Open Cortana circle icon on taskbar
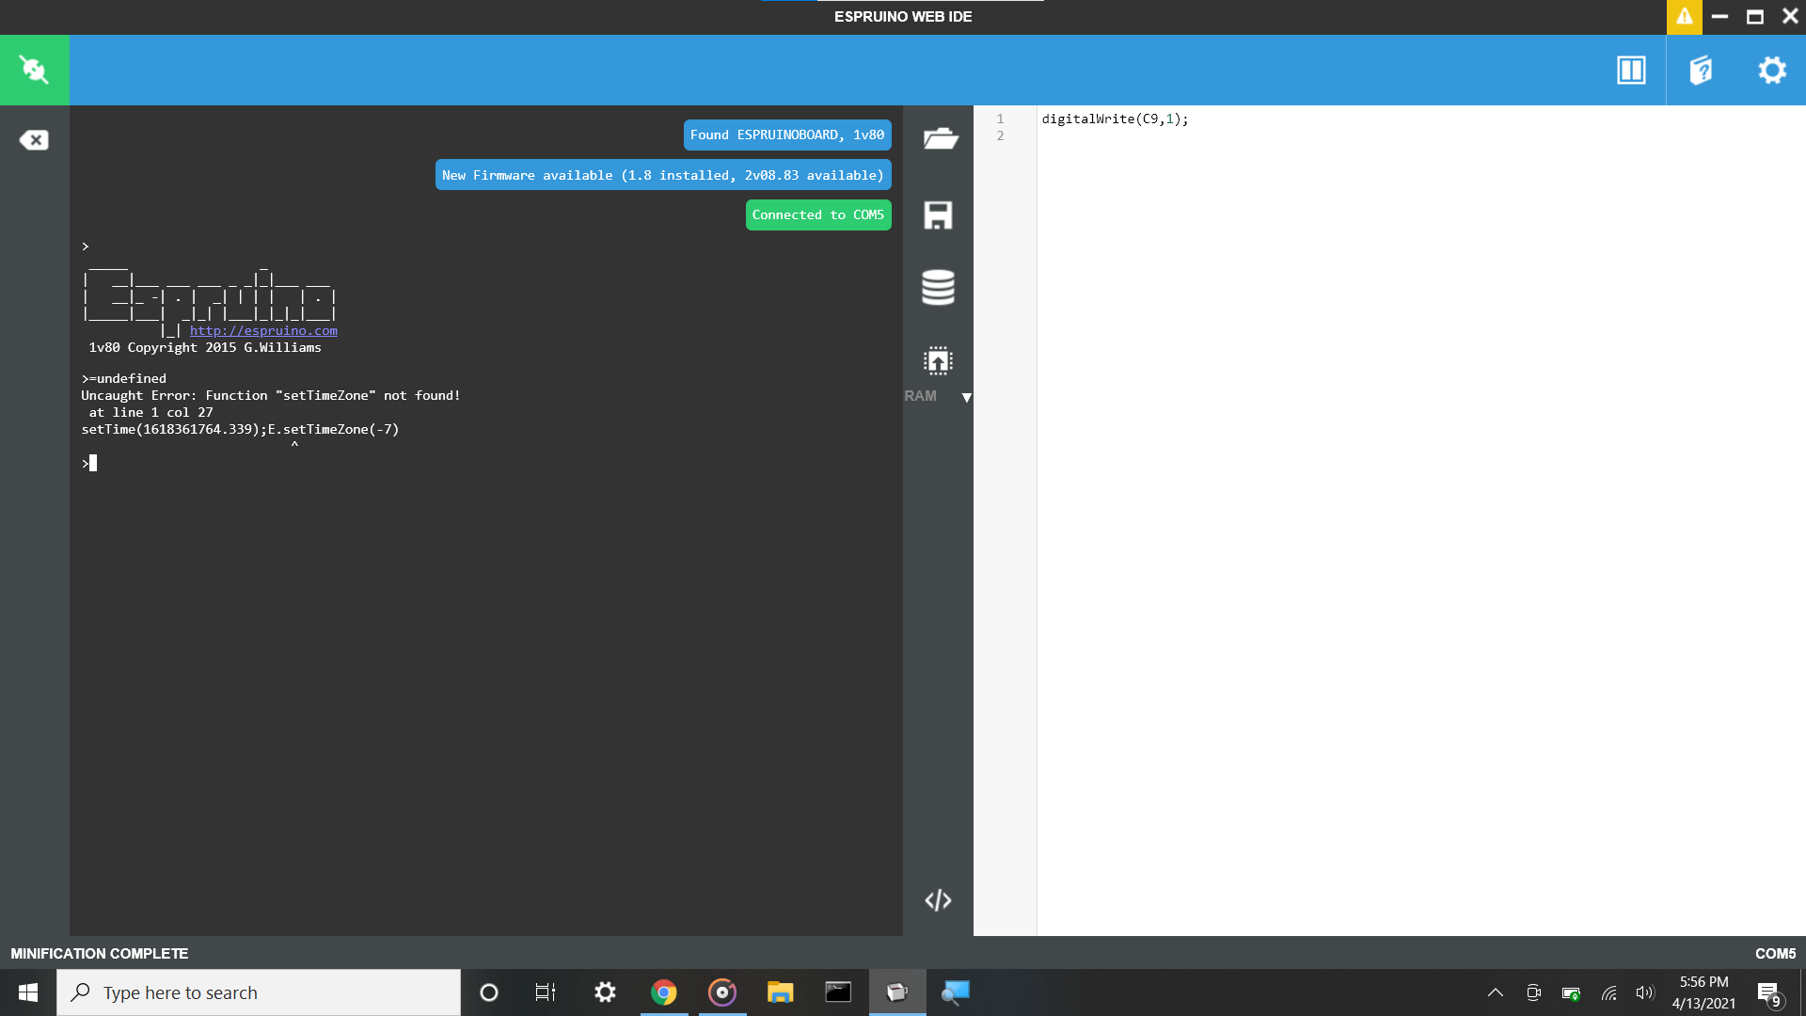1806x1016 pixels. (x=488, y=992)
